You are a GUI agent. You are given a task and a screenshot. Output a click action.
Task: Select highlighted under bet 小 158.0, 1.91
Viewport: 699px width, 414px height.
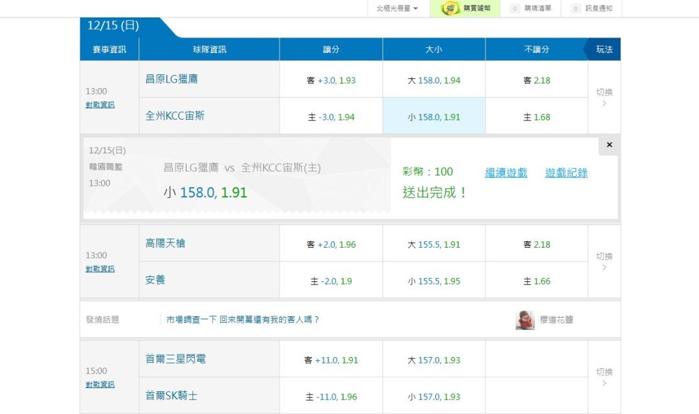(x=434, y=116)
